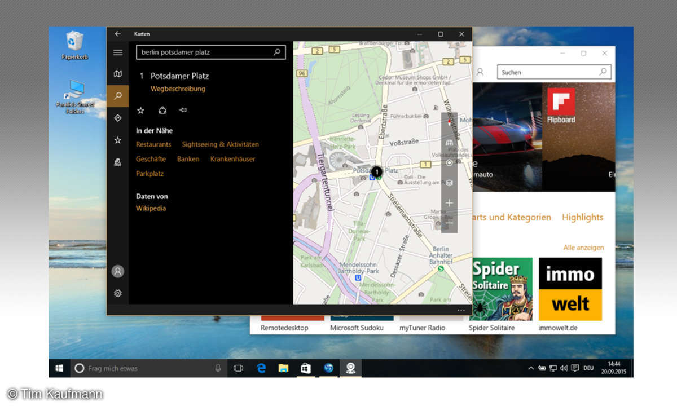Zoom out with the map minus button
This screenshot has width=677, height=406.
point(449,223)
